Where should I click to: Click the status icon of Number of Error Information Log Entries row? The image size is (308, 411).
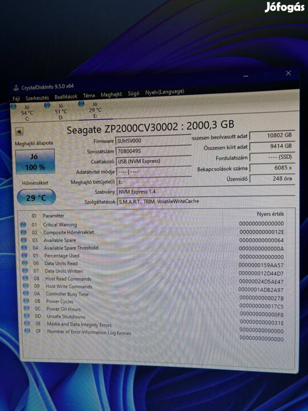pyautogui.click(x=27, y=331)
